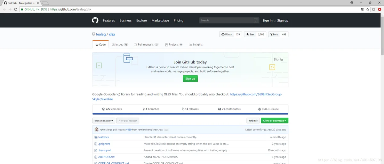The image size is (384, 164).
Task: Click the browser address bar URL
Action: (x=71, y=9)
